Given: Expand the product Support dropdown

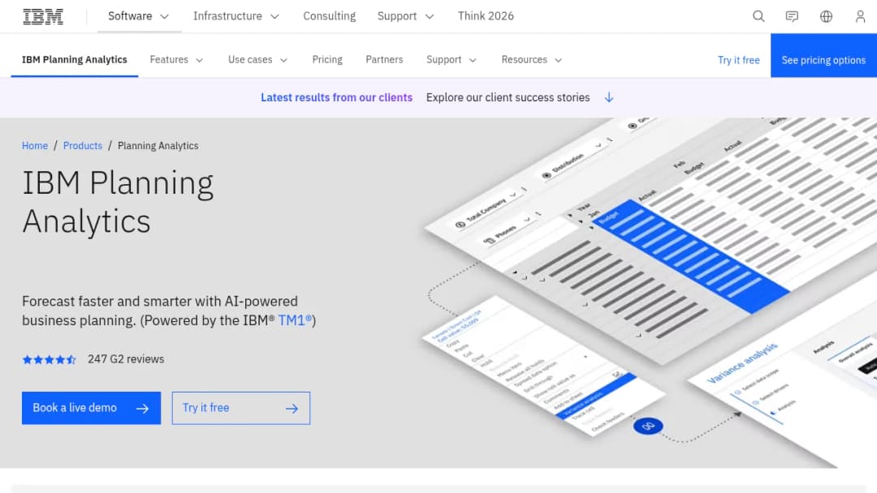Looking at the screenshot, I should click(451, 60).
